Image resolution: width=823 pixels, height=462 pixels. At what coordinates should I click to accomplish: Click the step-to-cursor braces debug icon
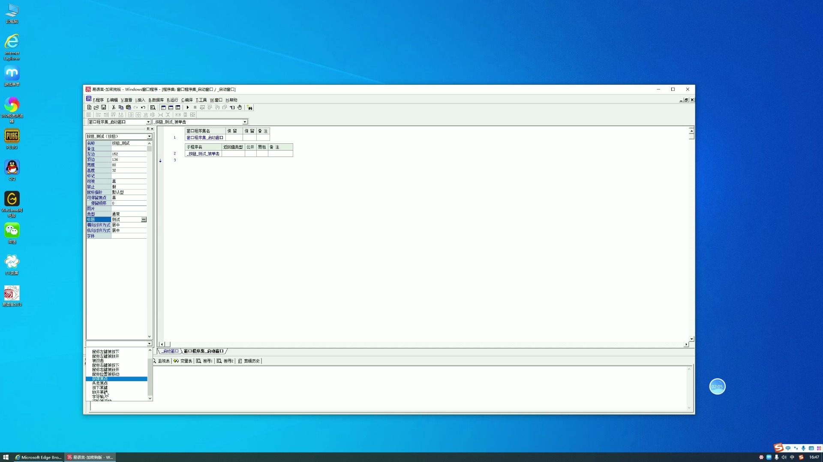click(232, 107)
